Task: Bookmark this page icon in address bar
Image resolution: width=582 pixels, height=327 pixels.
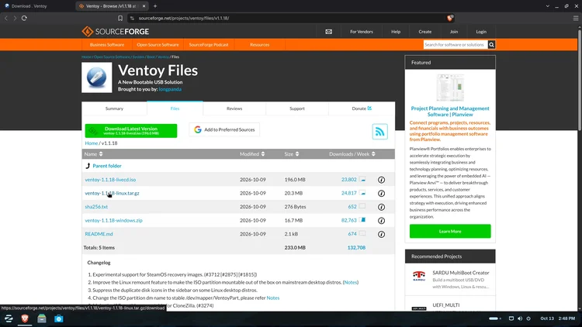Action: (120, 18)
